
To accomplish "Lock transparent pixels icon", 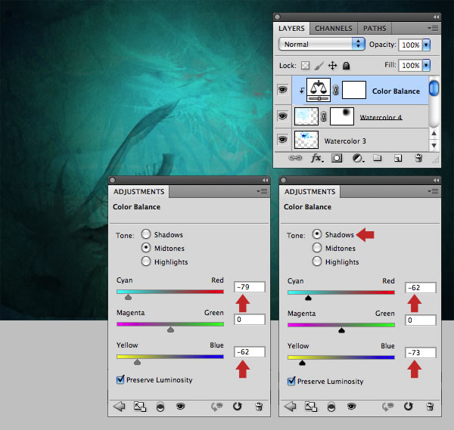I will [305, 66].
